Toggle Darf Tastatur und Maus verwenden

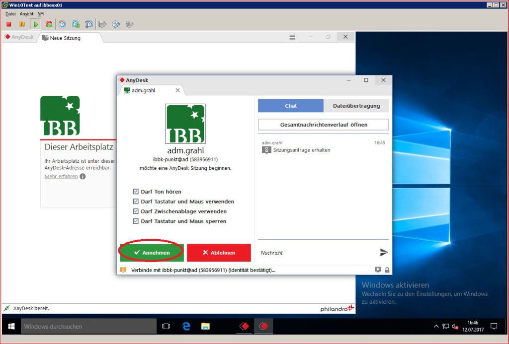(136, 202)
